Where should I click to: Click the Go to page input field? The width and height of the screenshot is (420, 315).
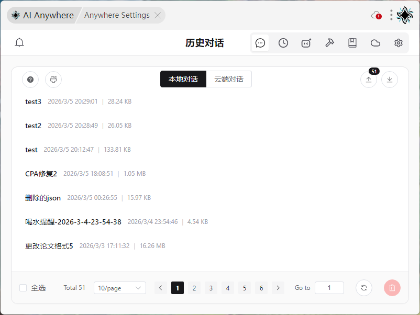pyautogui.click(x=329, y=288)
